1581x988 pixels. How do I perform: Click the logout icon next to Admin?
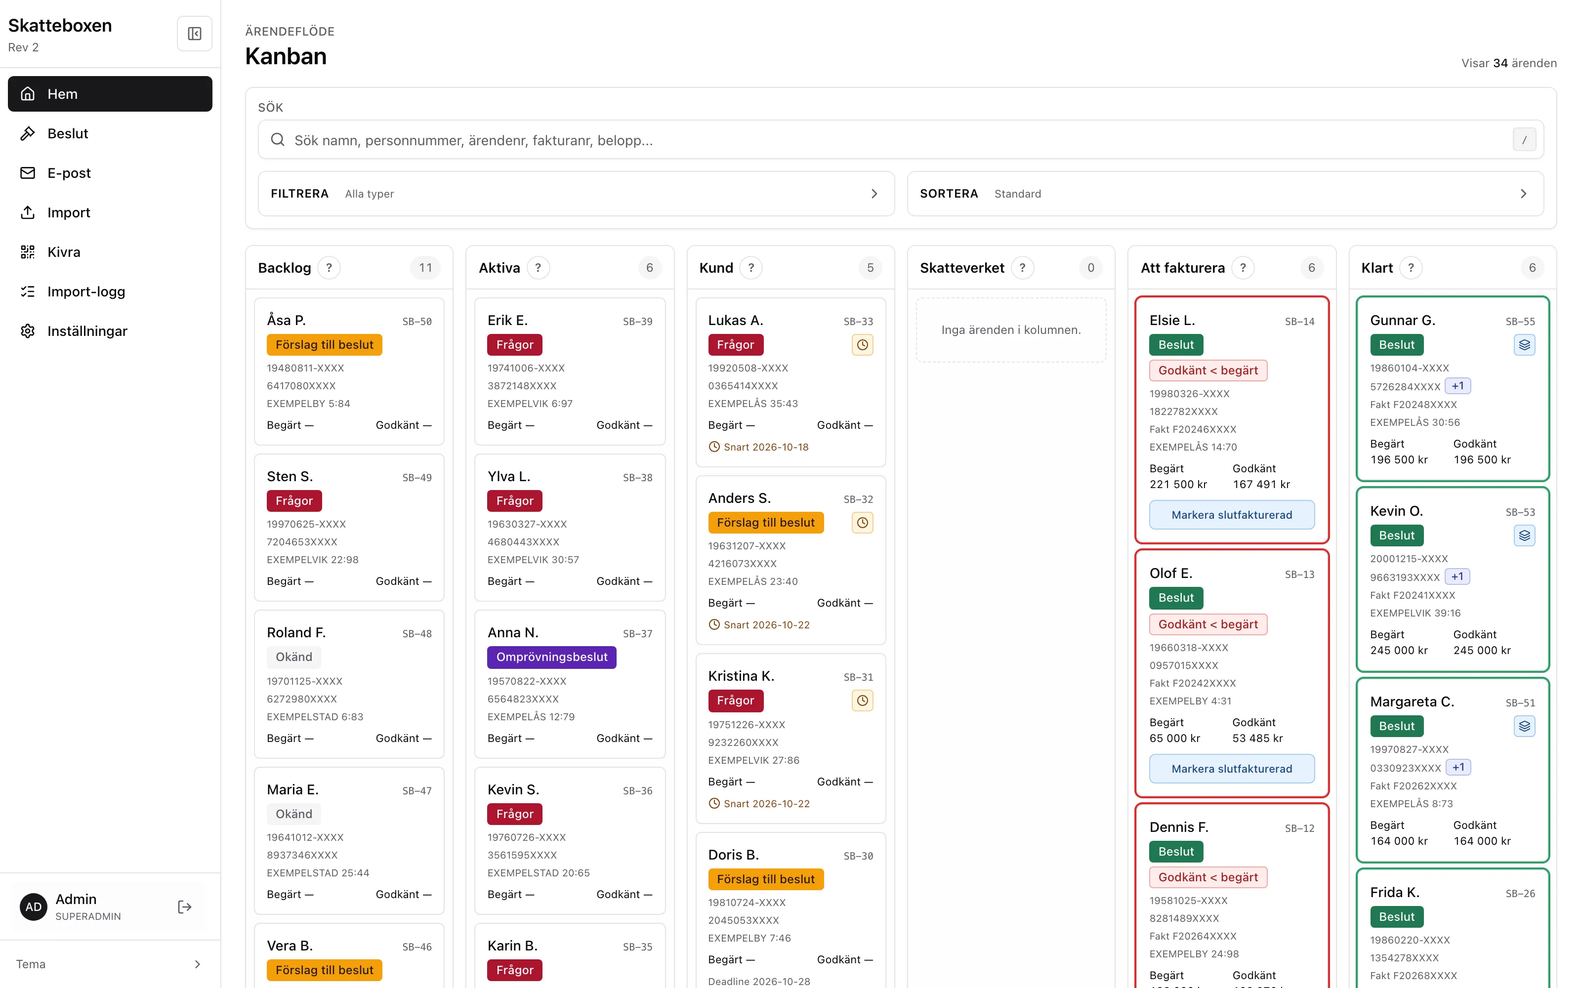185,907
